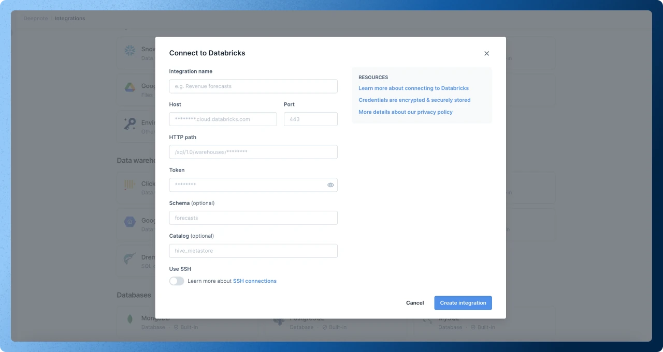Click the RESOURCES heading

[373, 78]
